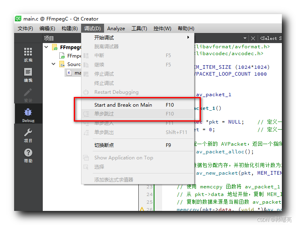Select Show Application on Top entry
296x225 pixels.
click(138, 158)
